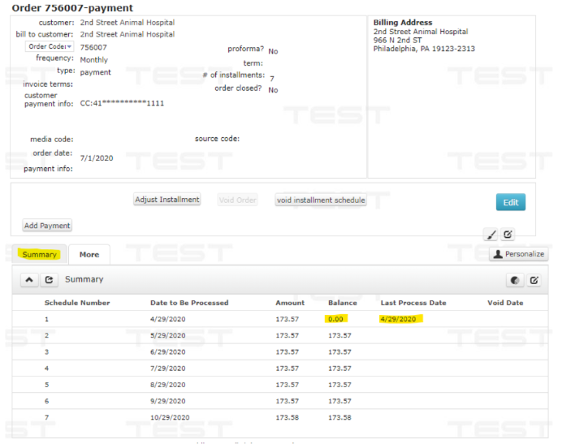Sort by the Date to Be Processed column
The image size is (571, 444).
tap(189, 303)
